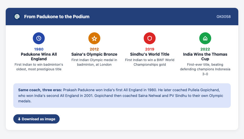Click the 'Same coach, three eras:' bold text

coord(40,90)
